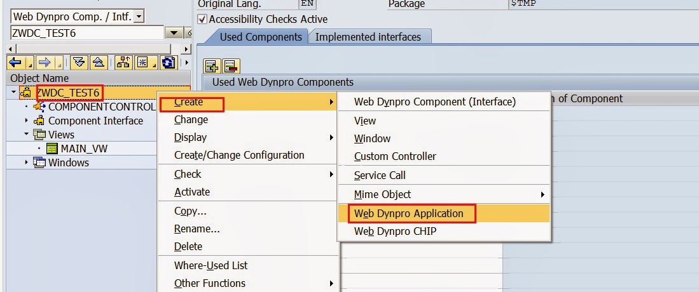Select Change in the context menu
699x292 pixels.
coord(247,120)
